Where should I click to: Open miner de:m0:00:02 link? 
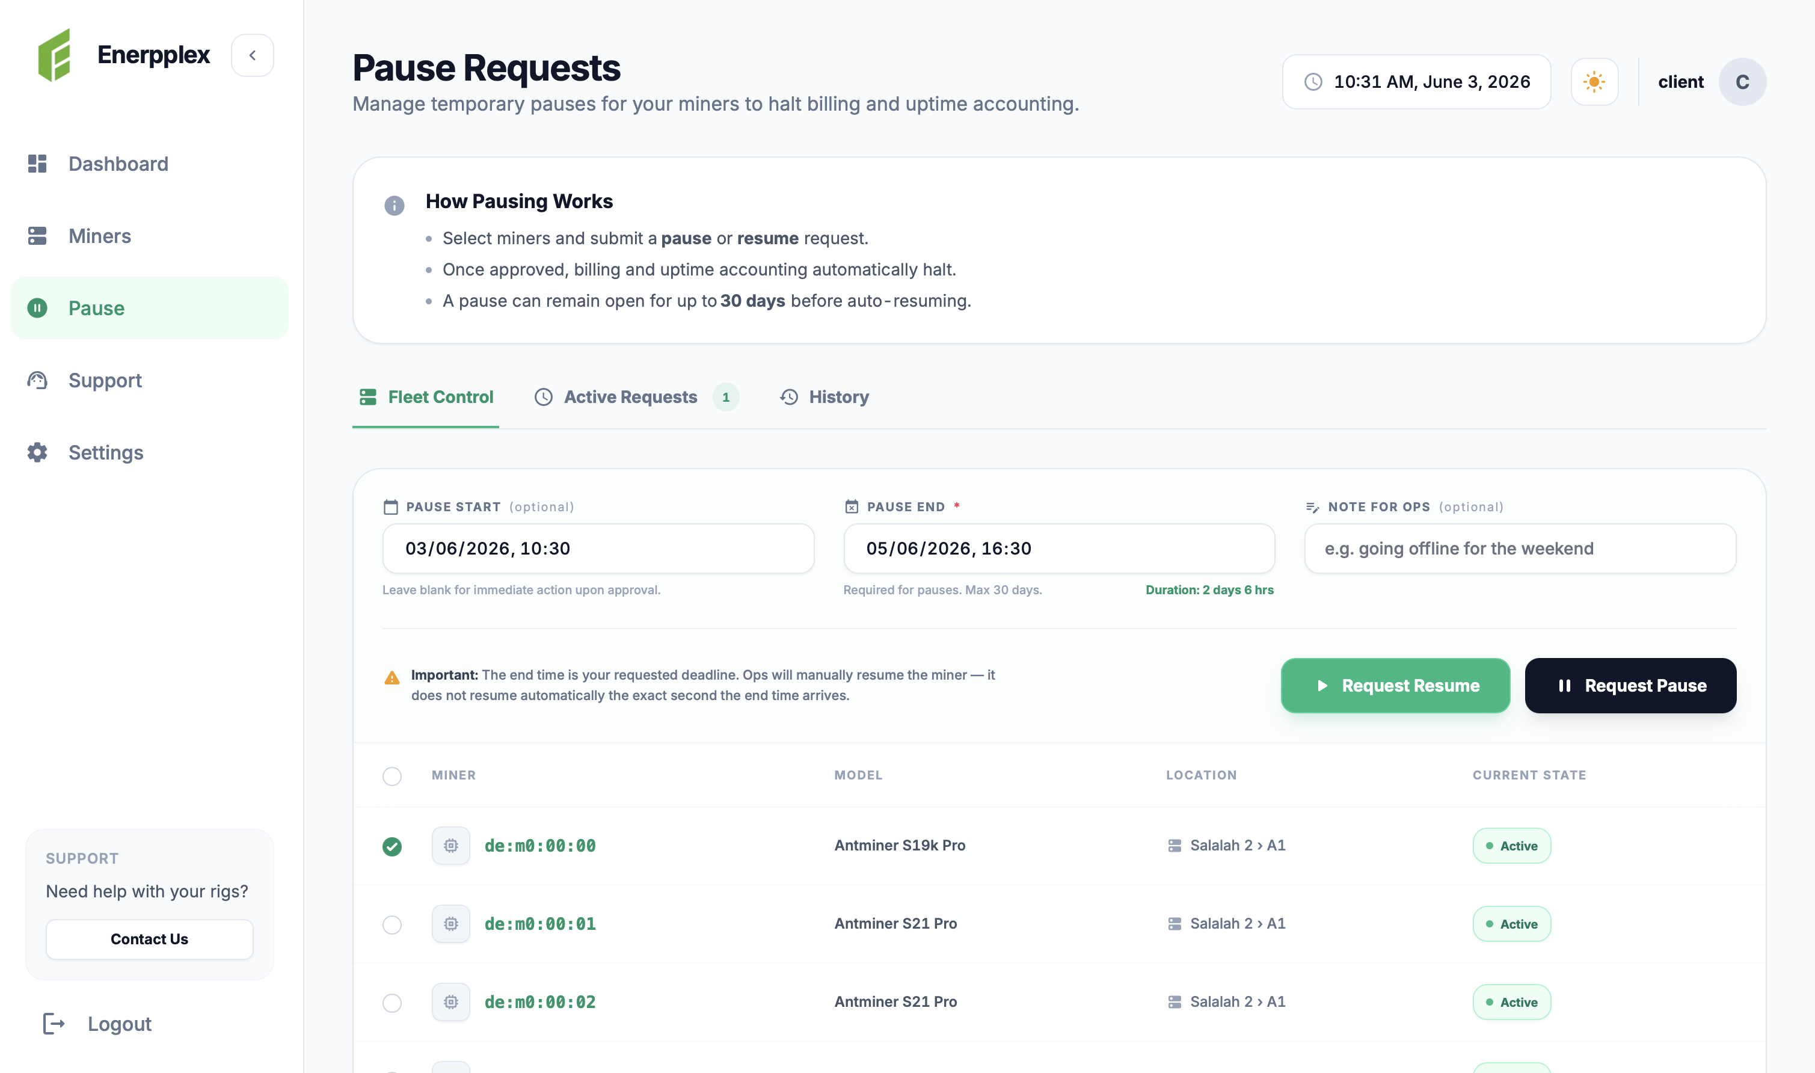(x=540, y=1001)
